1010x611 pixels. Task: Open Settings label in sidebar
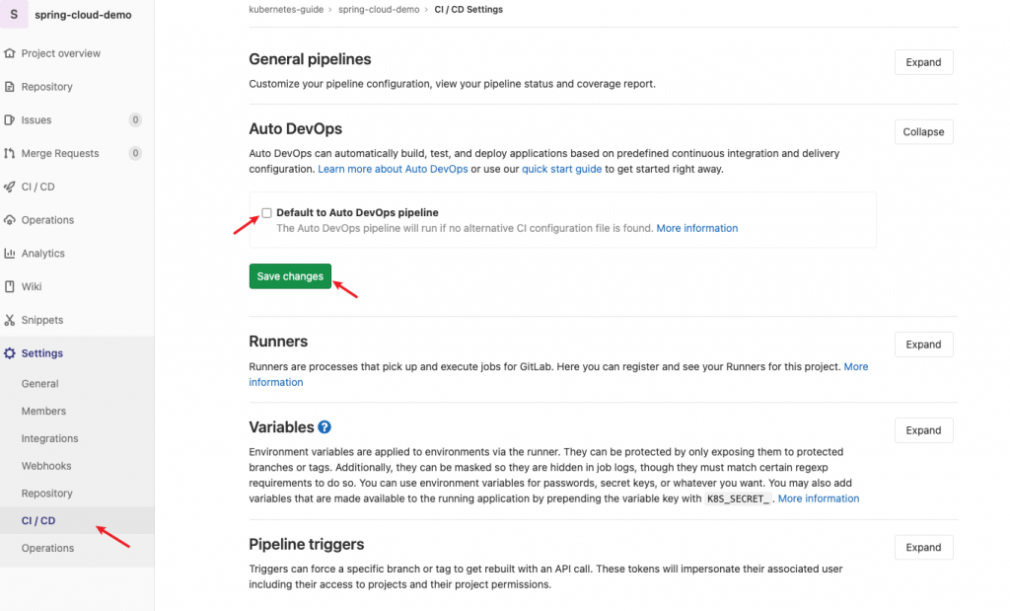click(x=41, y=353)
